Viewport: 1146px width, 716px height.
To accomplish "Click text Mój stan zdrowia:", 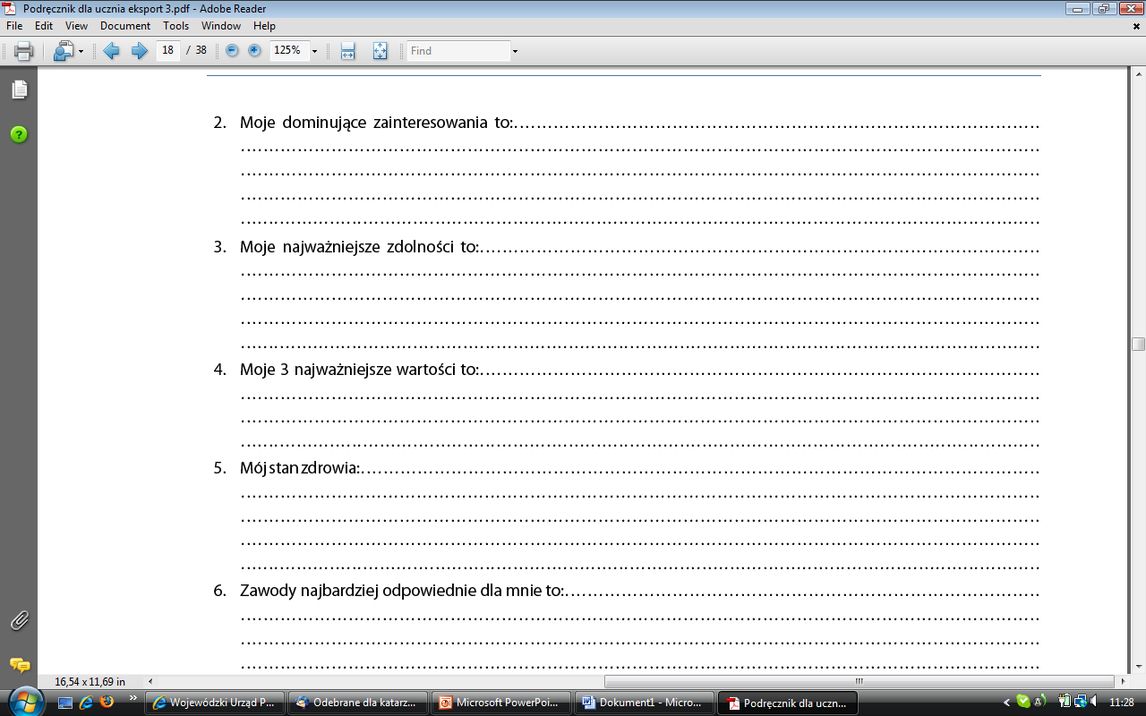I will tap(300, 468).
